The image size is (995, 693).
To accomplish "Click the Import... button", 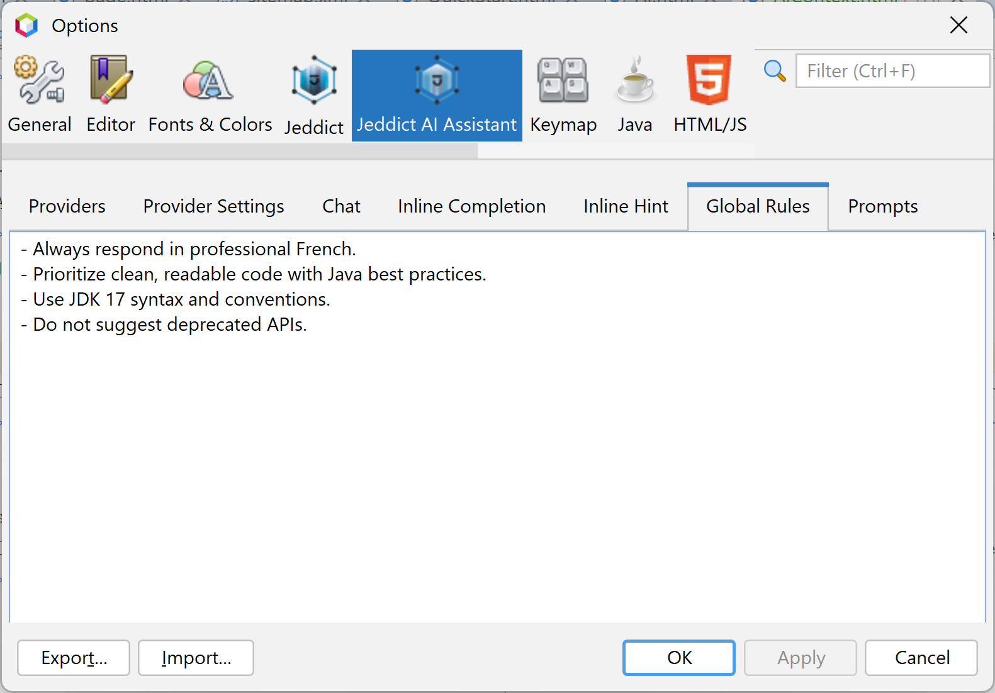I will click(x=196, y=658).
